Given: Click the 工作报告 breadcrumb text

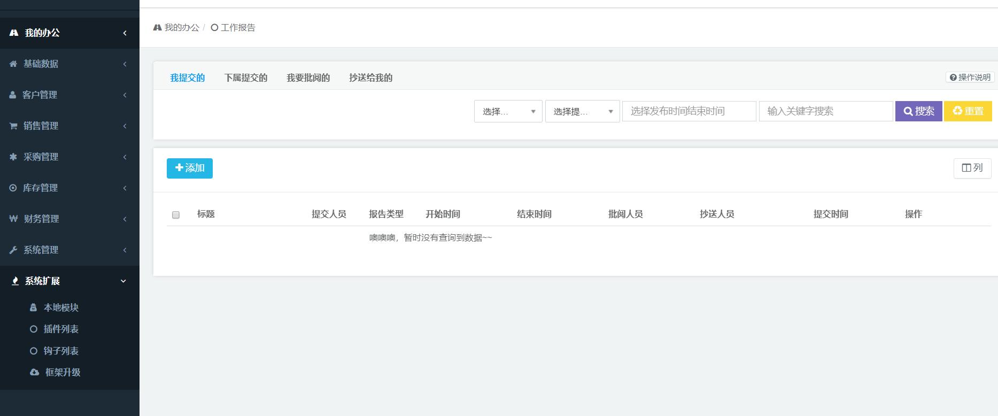Looking at the screenshot, I should pyautogui.click(x=238, y=27).
